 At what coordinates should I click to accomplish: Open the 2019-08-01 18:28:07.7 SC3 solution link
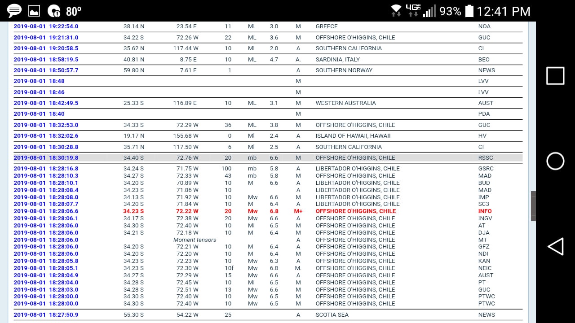click(46, 204)
